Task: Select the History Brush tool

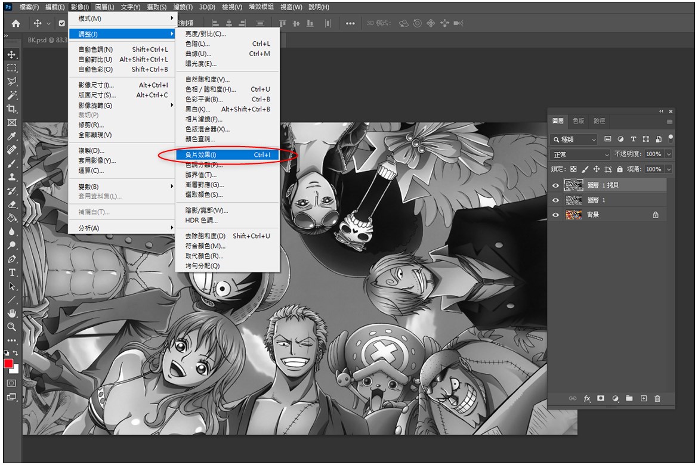Action: pos(11,191)
